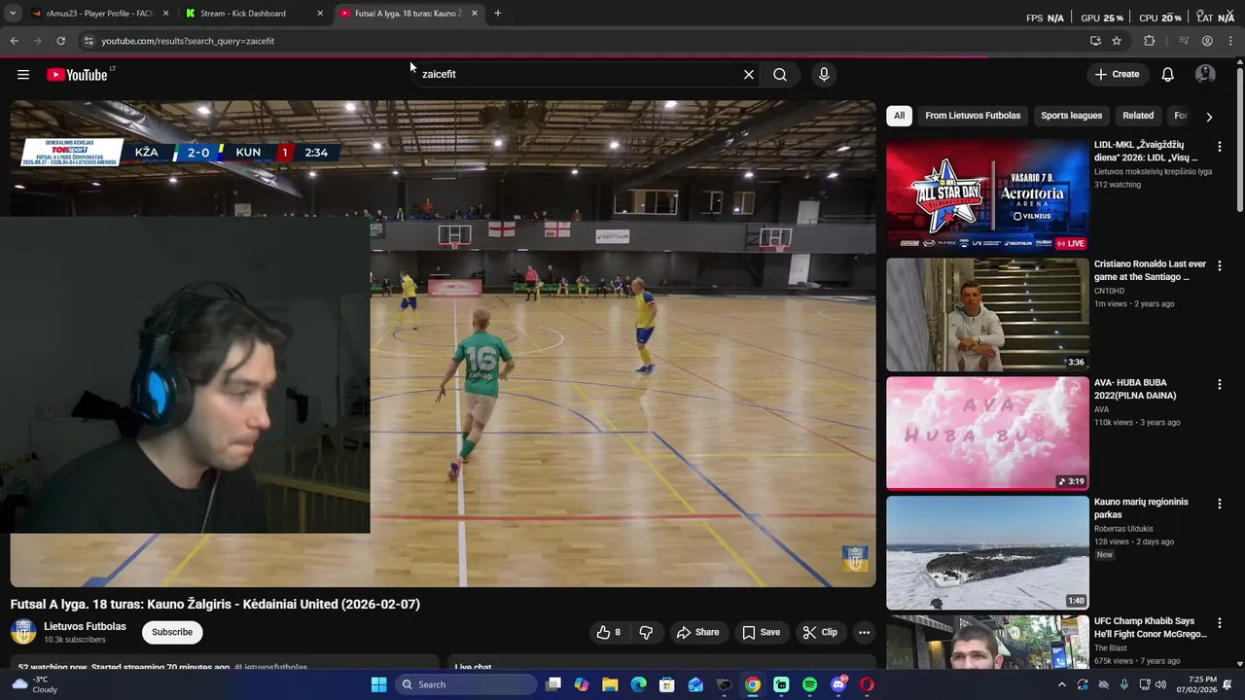View site information next to the URL
Screen dimensions: 1245x700
click(88, 41)
